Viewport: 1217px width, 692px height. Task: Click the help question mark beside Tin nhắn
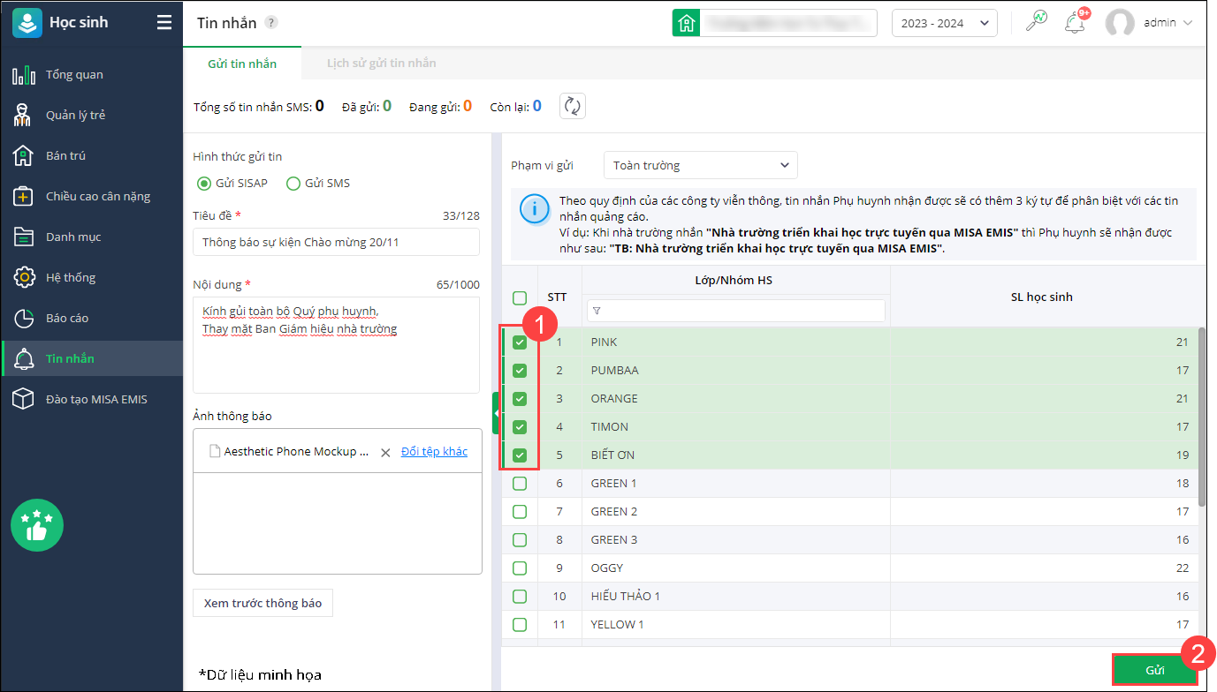(x=271, y=23)
